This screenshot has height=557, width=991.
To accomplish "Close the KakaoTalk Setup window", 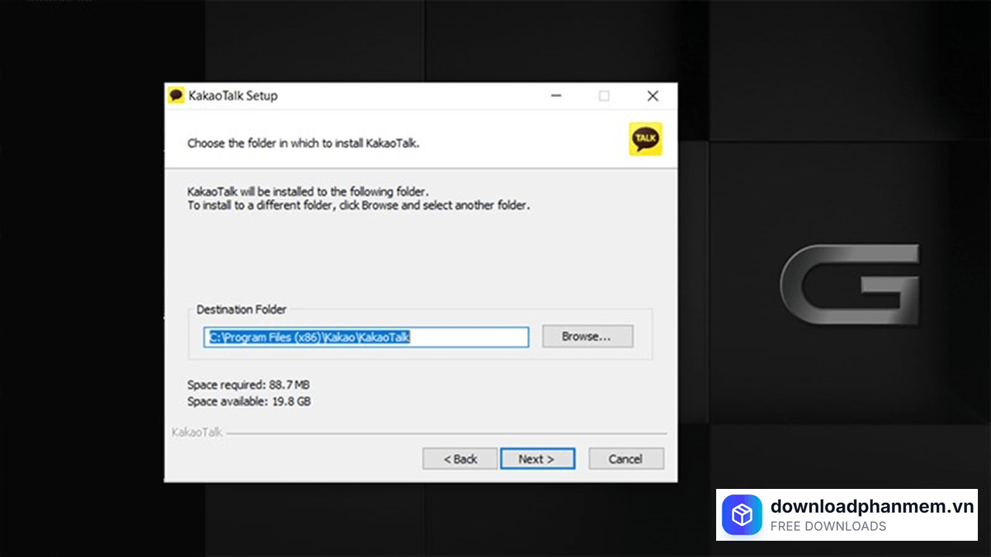I will [653, 96].
